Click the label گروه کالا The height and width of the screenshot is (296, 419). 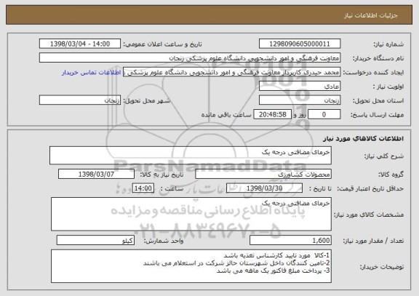point(391,175)
